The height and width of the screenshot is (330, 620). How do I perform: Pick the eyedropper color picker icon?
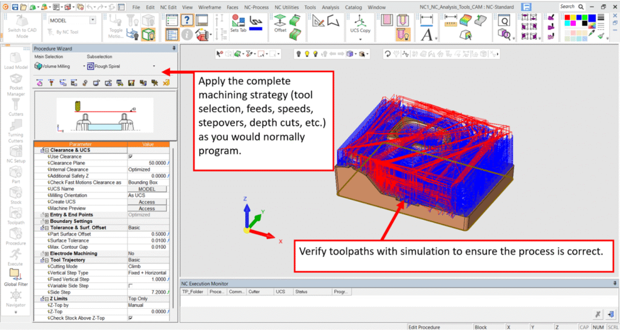592,34
